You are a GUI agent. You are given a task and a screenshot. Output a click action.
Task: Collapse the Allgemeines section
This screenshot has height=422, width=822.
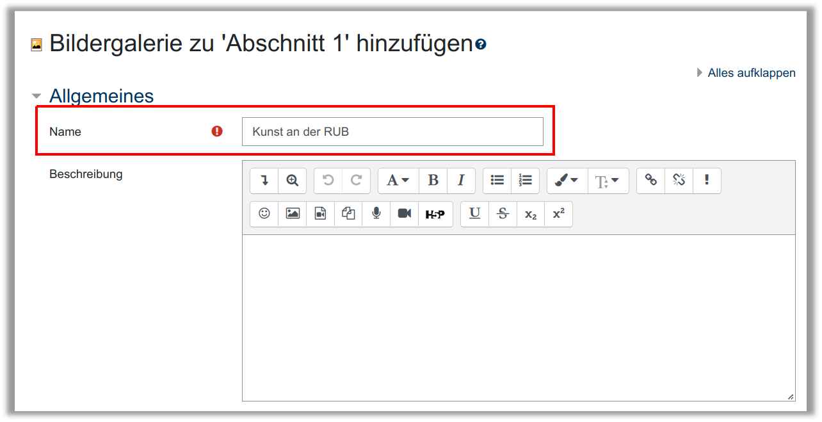(36, 96)
